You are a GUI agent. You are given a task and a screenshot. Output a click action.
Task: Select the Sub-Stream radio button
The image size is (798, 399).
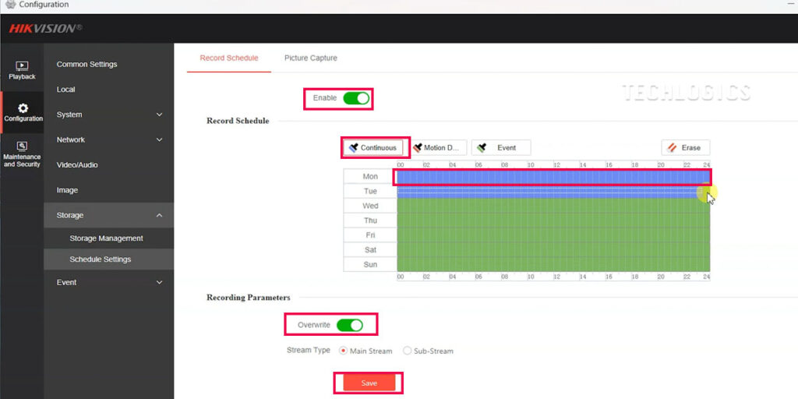pos(408,351)
